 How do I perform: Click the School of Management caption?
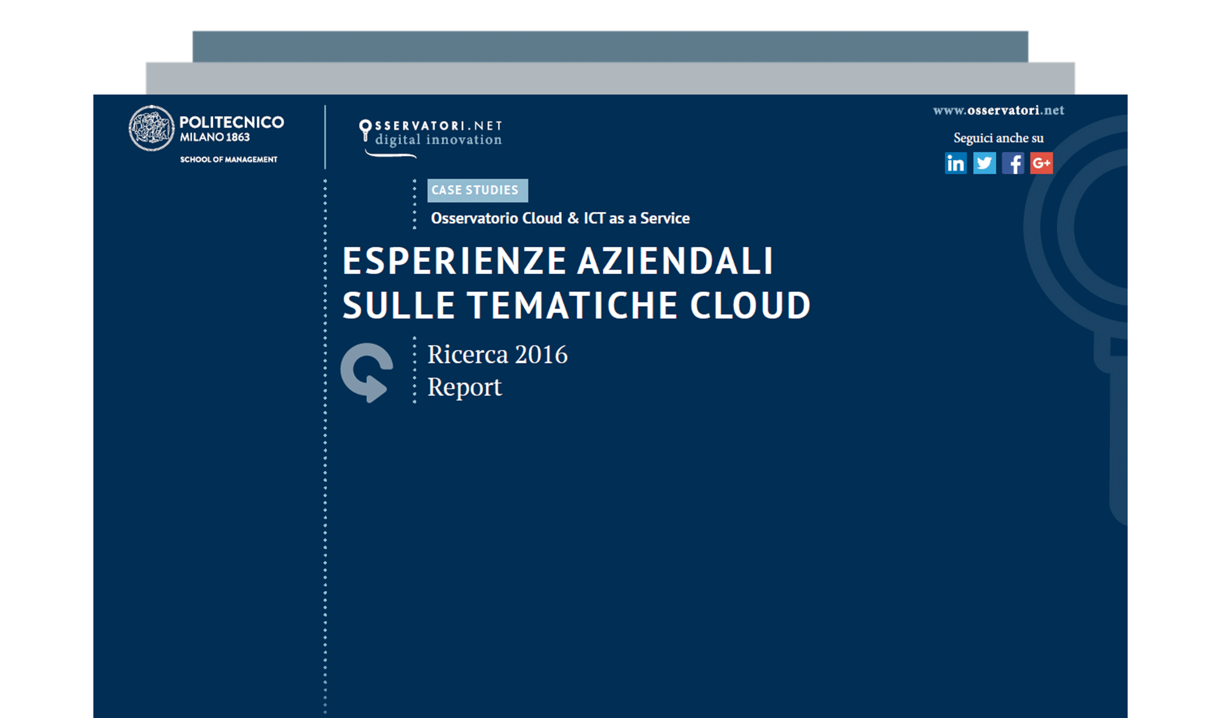[229, 160]
